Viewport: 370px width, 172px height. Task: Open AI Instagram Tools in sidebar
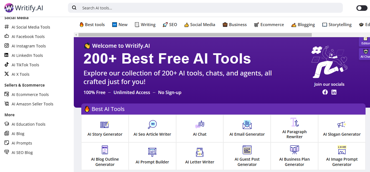click(x=29, y=46)
